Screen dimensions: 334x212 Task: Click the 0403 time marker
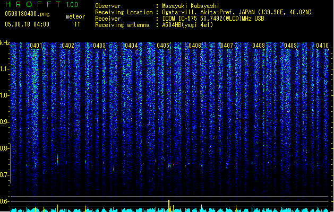99,46
